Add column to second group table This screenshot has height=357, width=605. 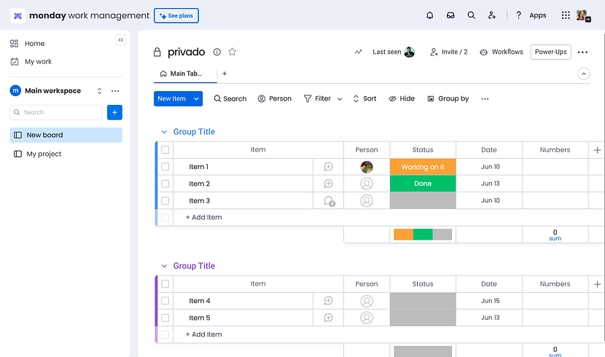[597, 284]
